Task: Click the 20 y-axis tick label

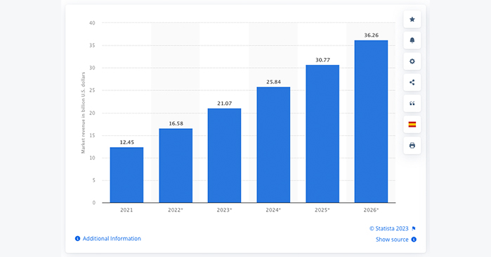Action: [x=92, y=113]
